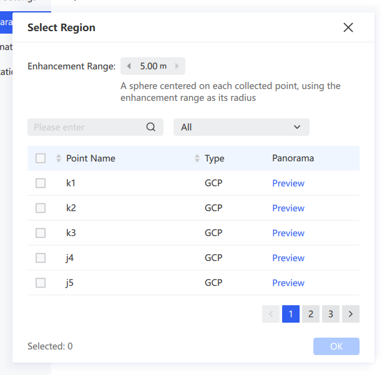
Task: Click the 5.00 m range value
Action: coord(154,66)
